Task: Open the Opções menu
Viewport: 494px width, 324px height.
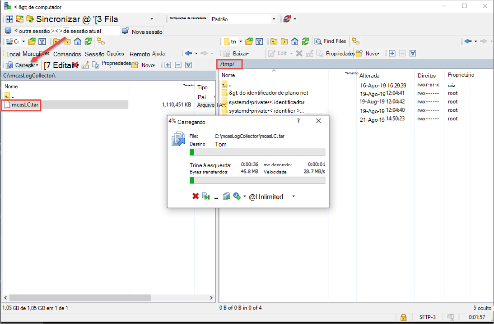Action: point(115,54)
